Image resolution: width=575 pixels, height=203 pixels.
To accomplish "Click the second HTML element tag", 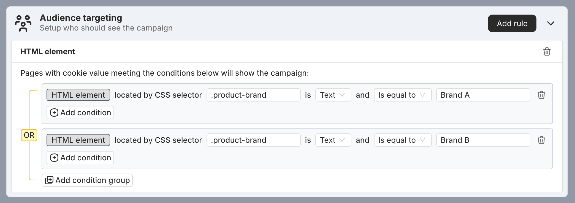I will coord(78,140).
